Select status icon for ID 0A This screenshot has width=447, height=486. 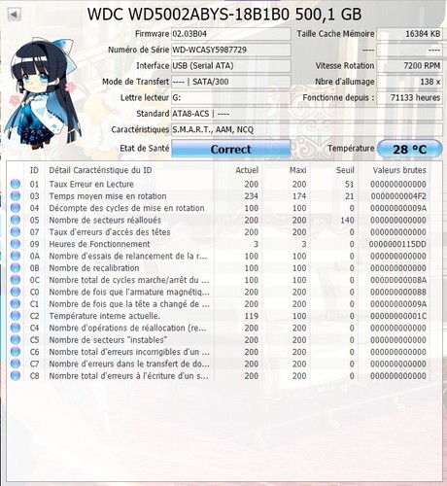point(16,256)
